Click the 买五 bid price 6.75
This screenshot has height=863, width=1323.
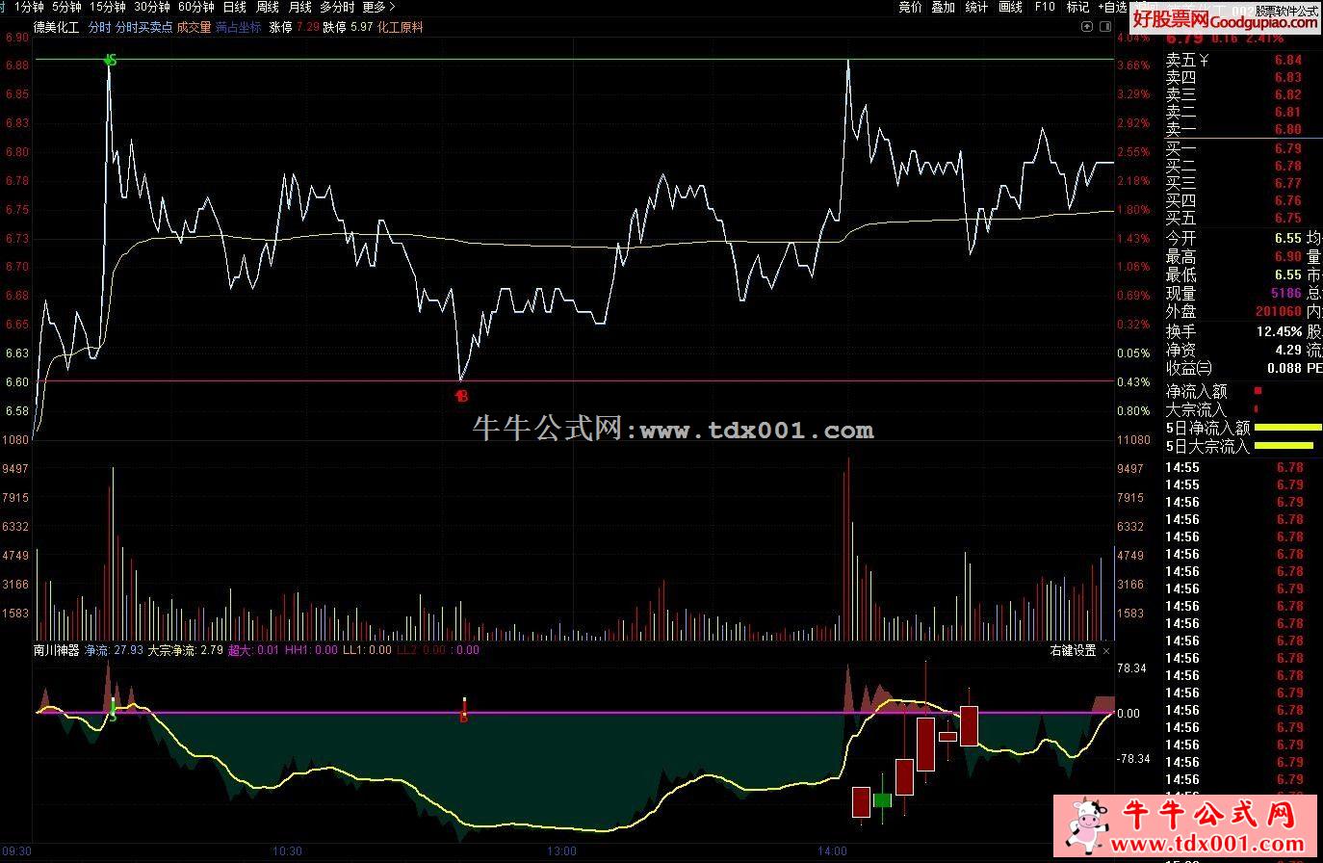(x=1287, y=218)
